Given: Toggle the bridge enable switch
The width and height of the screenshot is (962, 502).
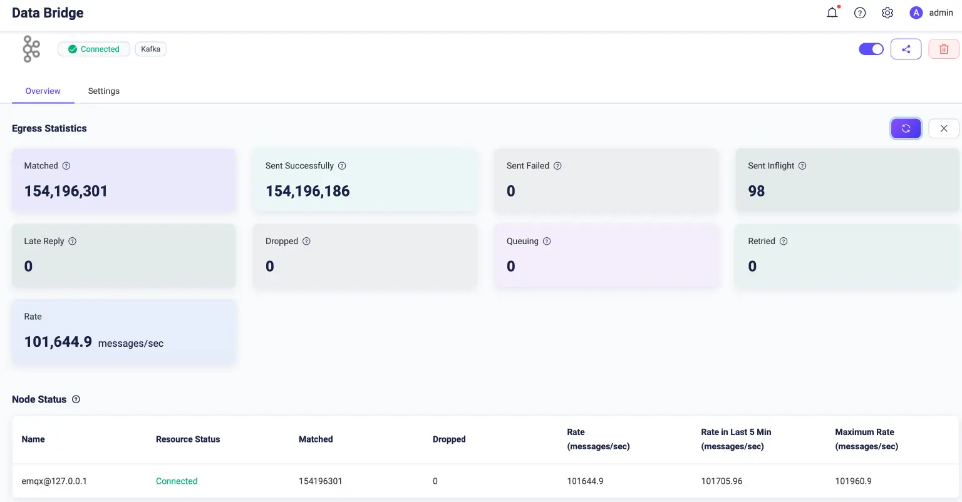Looking at the screenshot, I should [x=871, y=49].
